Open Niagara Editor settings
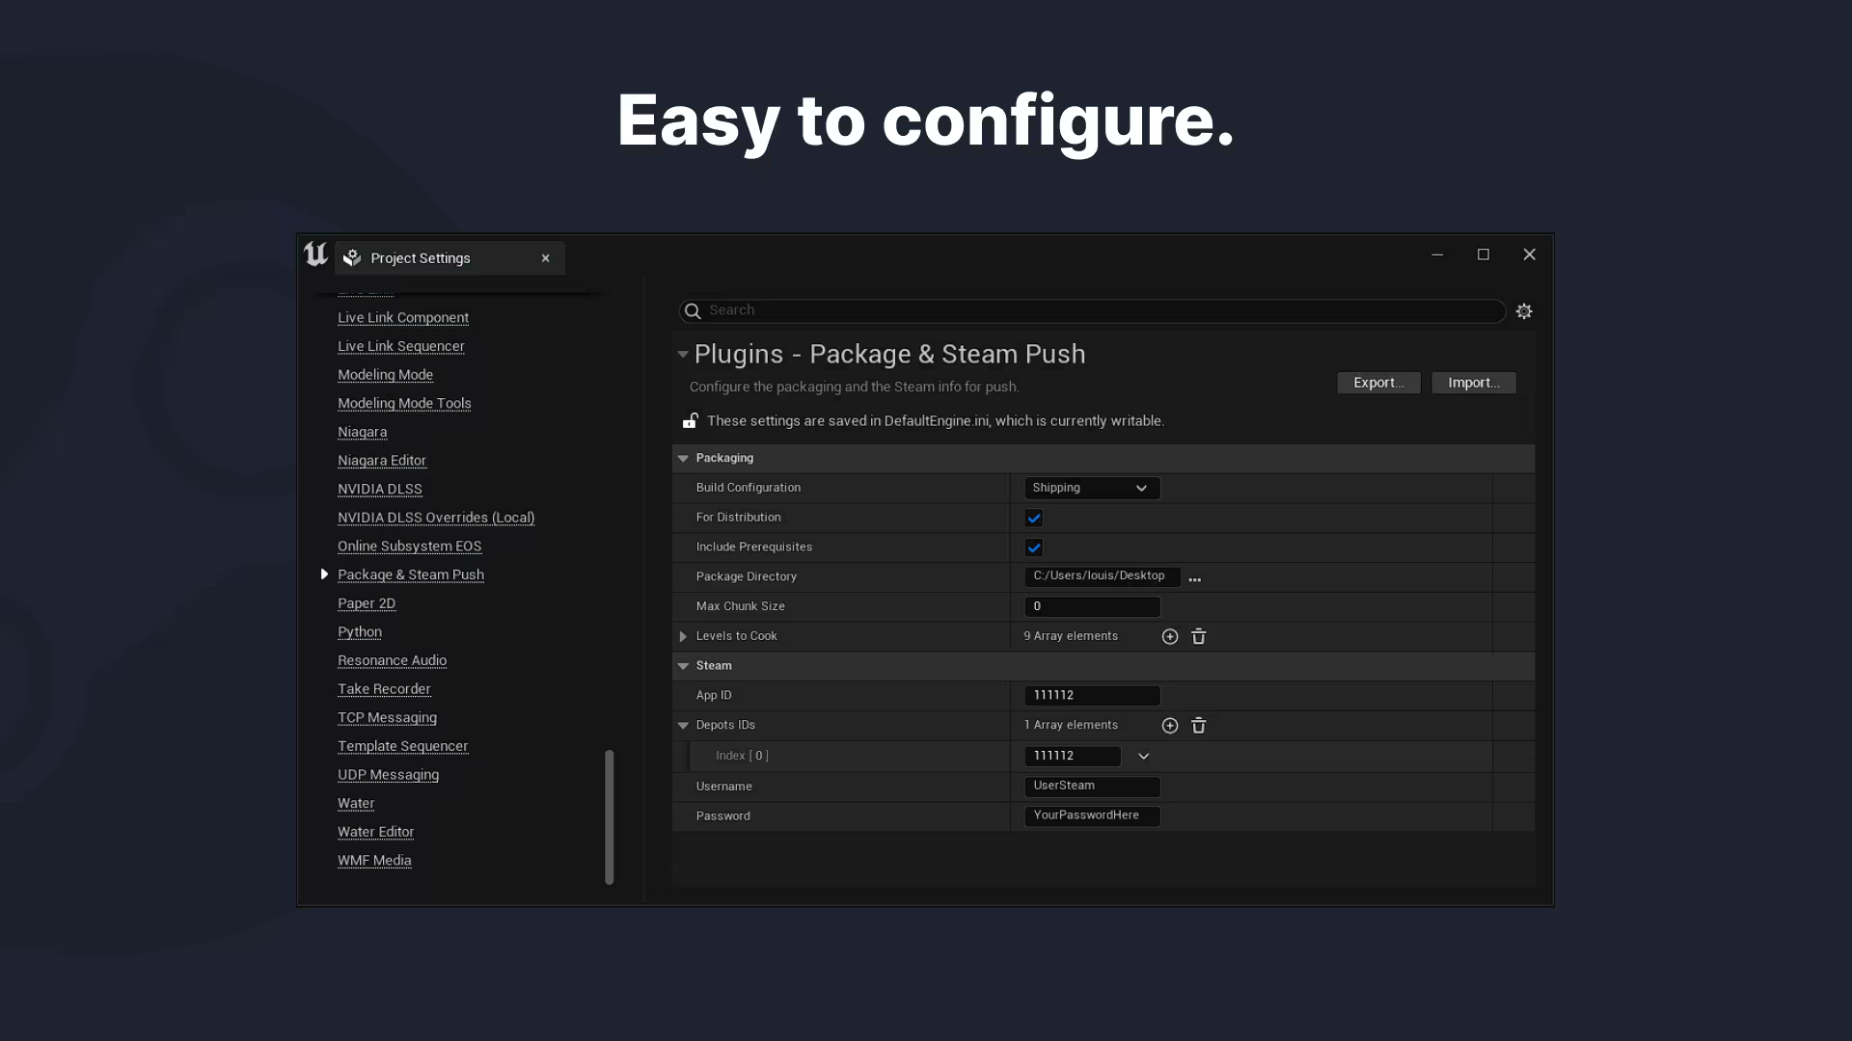Viewport: 1852px width, 1041px height. tap(382, 461)
